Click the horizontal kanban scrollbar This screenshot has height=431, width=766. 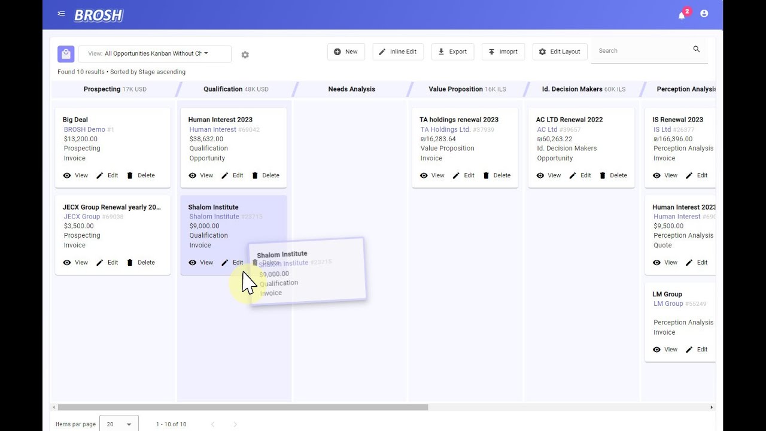point(242,407)
